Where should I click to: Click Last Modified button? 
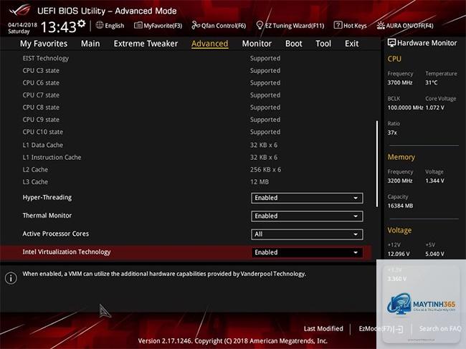click(x=323, y=328)
